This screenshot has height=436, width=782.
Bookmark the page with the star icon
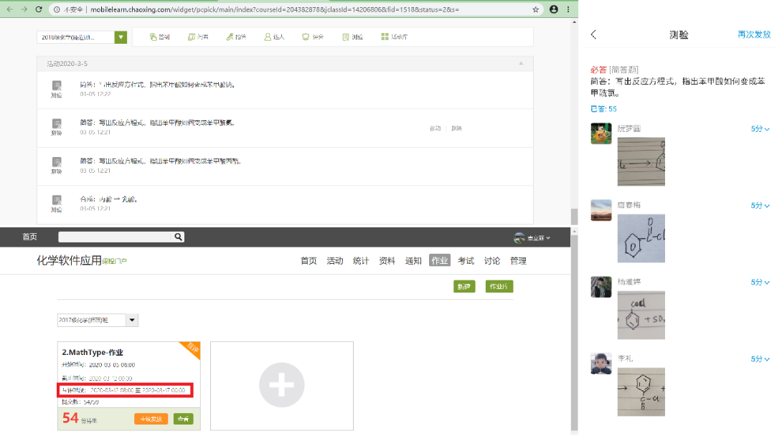coord(535,9)
